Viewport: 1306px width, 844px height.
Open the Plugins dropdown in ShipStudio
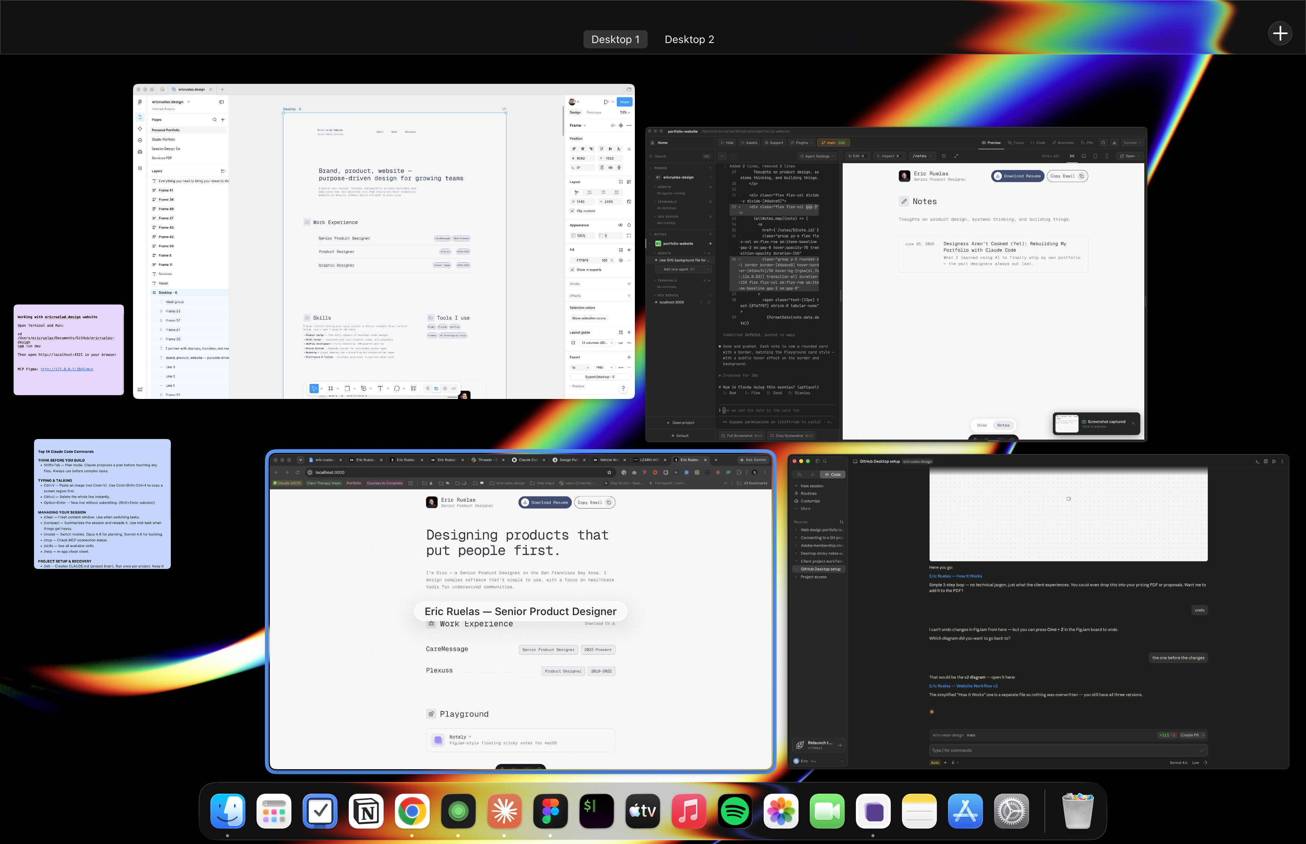coord(801,142)
